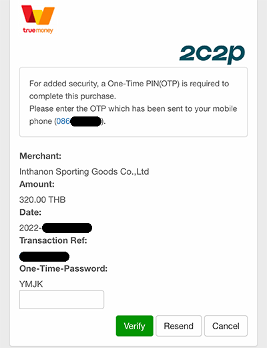Click the 2c2p logo

(212, 54)
